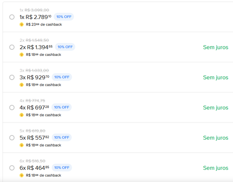This screenshot has height=182, width=233.
Task: Click the price text 1x R$ 2.789
Action: [x=35, y=17]
